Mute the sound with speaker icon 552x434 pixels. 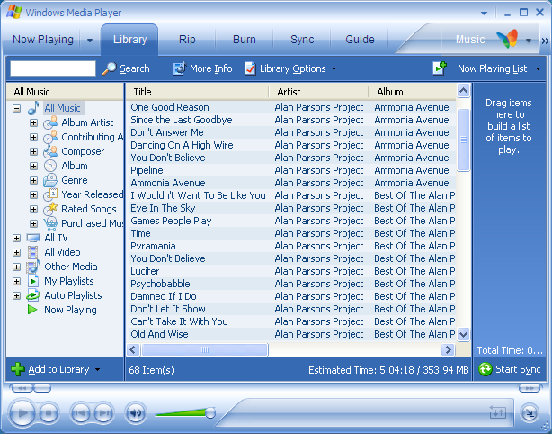(x=136, y=413)
